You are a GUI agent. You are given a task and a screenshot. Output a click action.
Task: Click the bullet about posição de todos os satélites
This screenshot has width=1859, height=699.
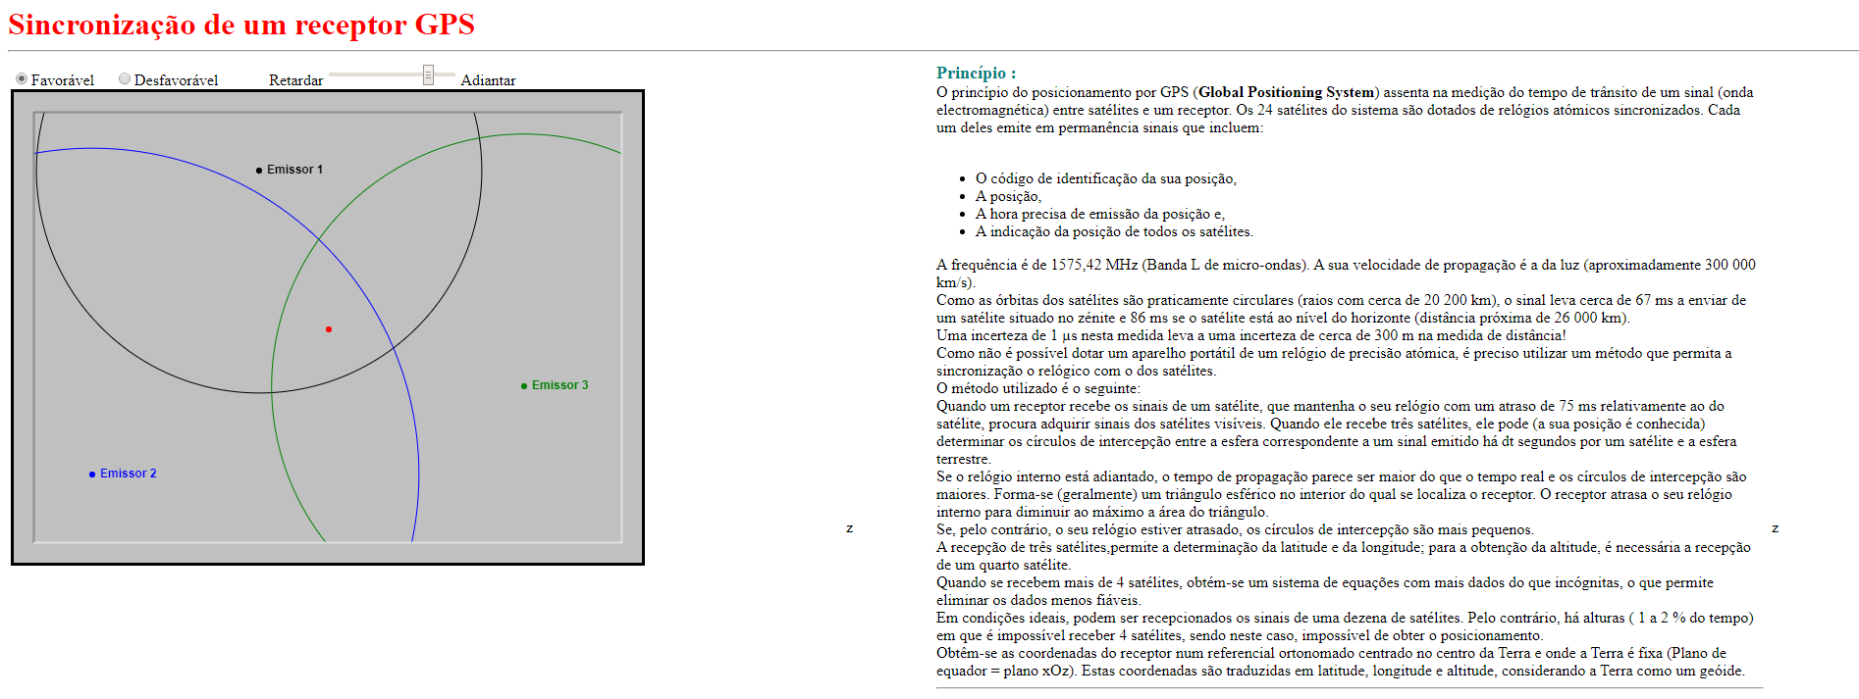1113,231
